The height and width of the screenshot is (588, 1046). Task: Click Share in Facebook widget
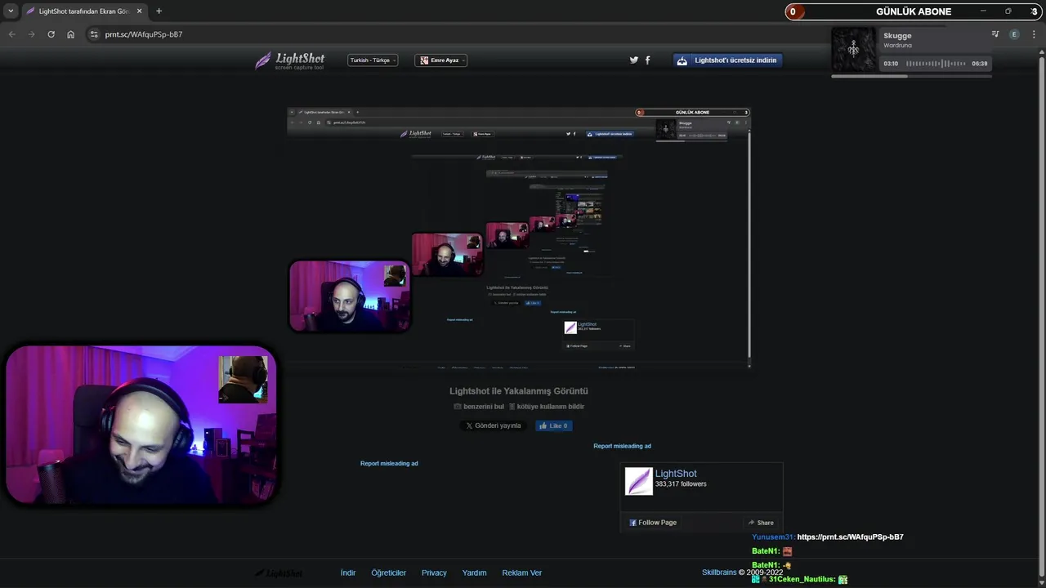point(761,523)
